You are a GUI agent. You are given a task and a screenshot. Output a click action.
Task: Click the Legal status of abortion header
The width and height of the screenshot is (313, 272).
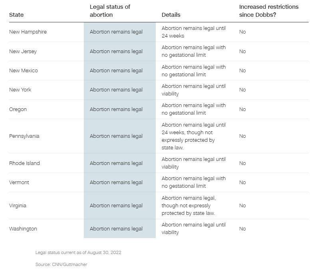(110, 11)
